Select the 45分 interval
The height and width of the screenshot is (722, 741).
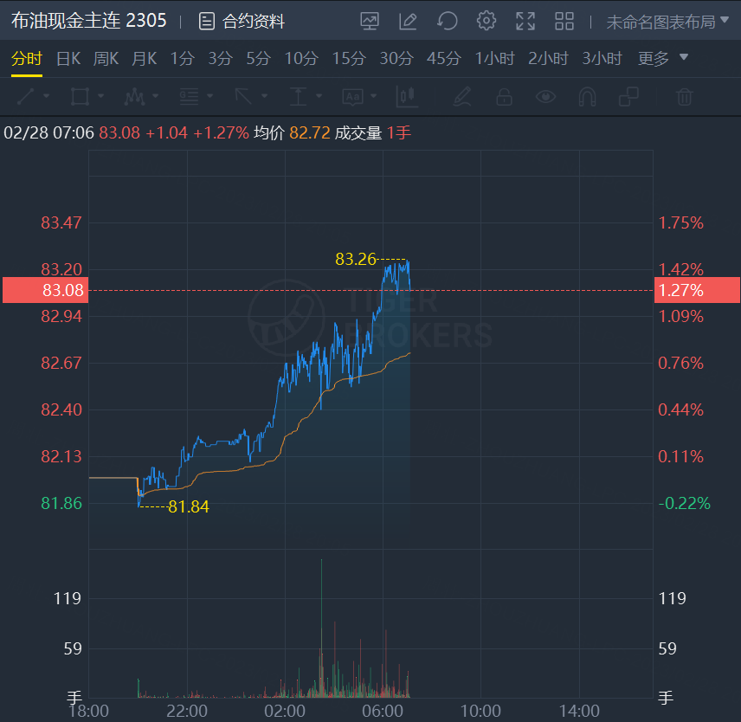tap(444, 59)
